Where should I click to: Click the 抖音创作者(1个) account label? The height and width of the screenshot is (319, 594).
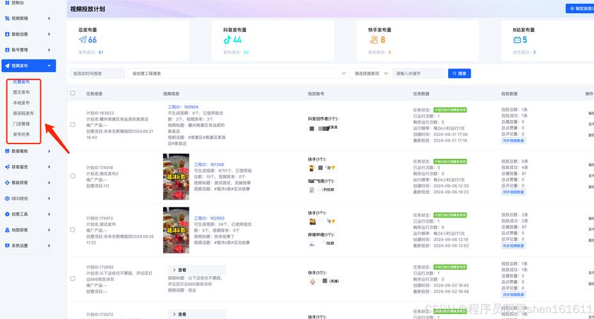323,119
